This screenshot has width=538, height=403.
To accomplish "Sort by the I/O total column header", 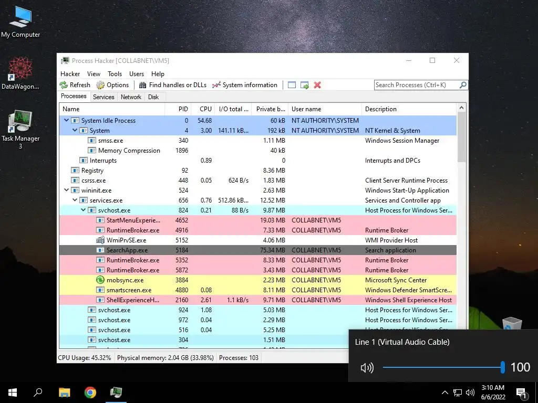I will click(x=233, y=109).
